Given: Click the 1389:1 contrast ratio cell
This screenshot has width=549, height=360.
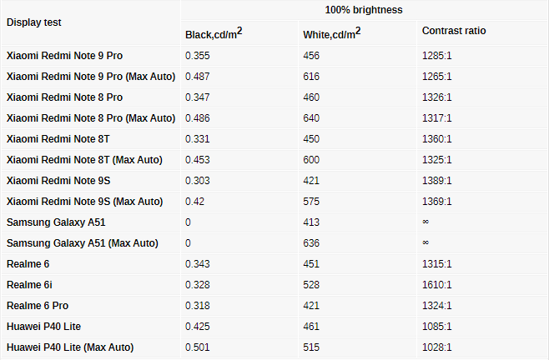Looking at the screenshot, I should [436, 181].
